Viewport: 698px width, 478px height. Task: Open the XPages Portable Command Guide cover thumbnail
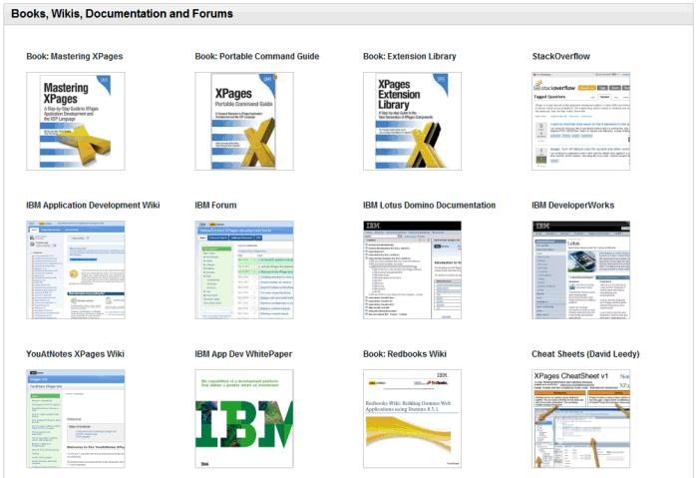(244, 121)
